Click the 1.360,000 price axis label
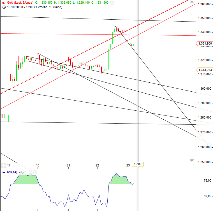Viewport: 213px width, 211px height. [205, 4]
